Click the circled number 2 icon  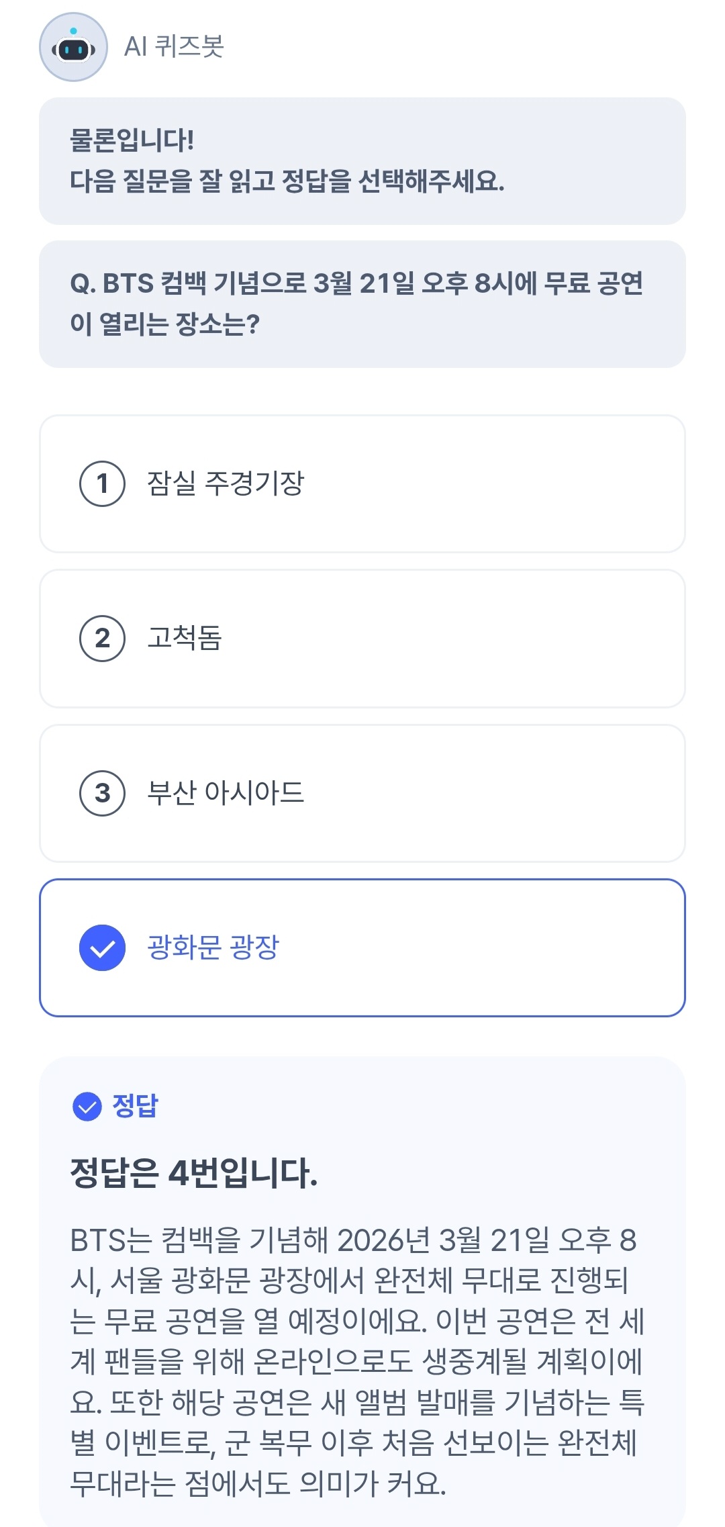102,638
